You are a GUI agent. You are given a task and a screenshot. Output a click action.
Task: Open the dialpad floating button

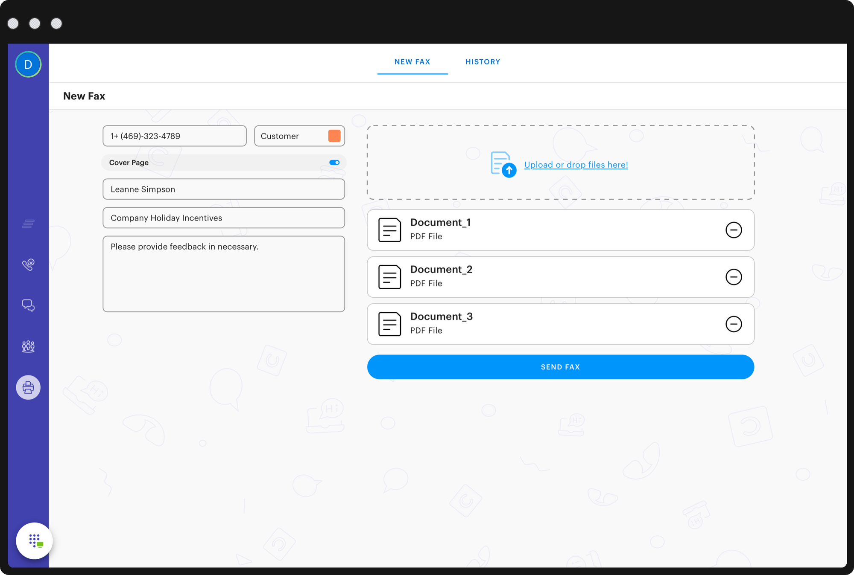(34, 540)
